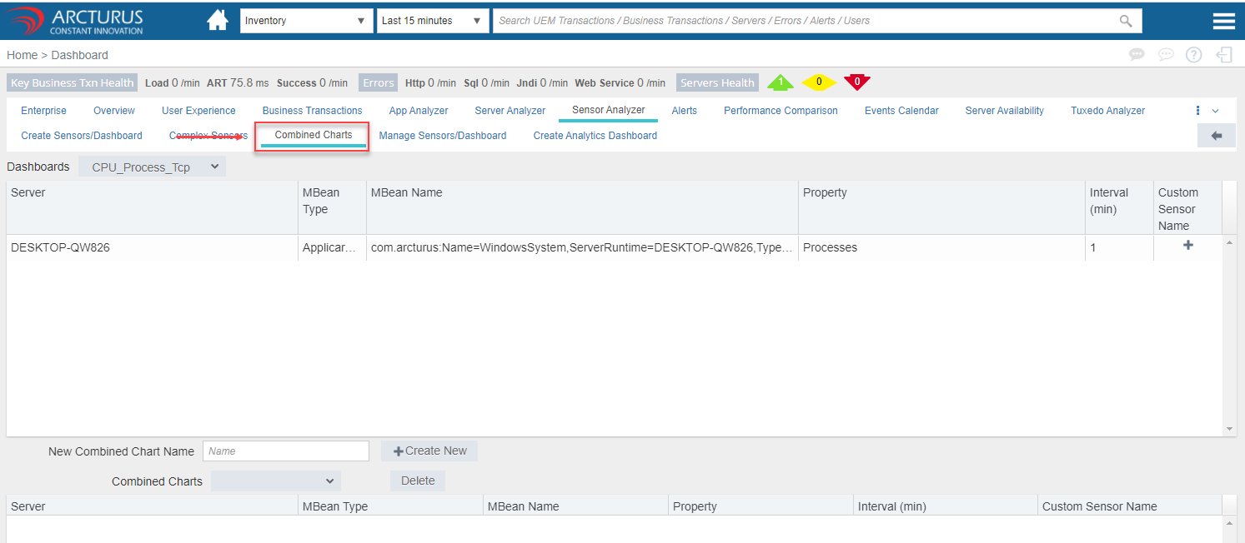1245x543 pixels.
Task: Click the red servers health indicator
Action: click(856, 82)
